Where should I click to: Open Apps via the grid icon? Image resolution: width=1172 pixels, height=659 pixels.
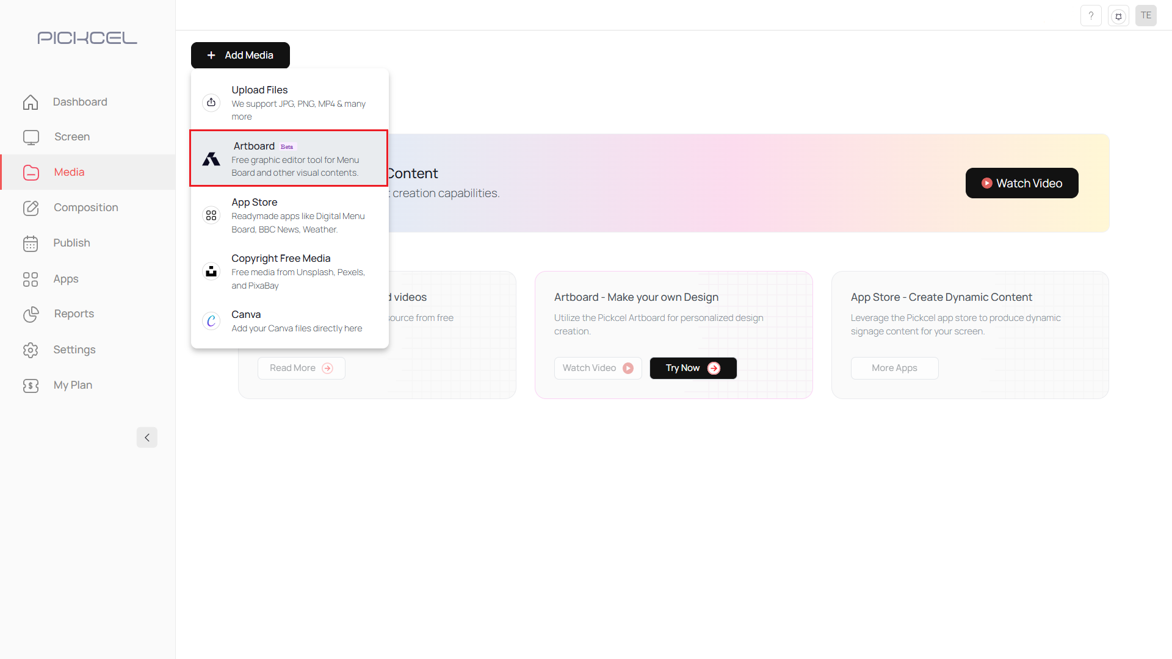tap(31, 279)
